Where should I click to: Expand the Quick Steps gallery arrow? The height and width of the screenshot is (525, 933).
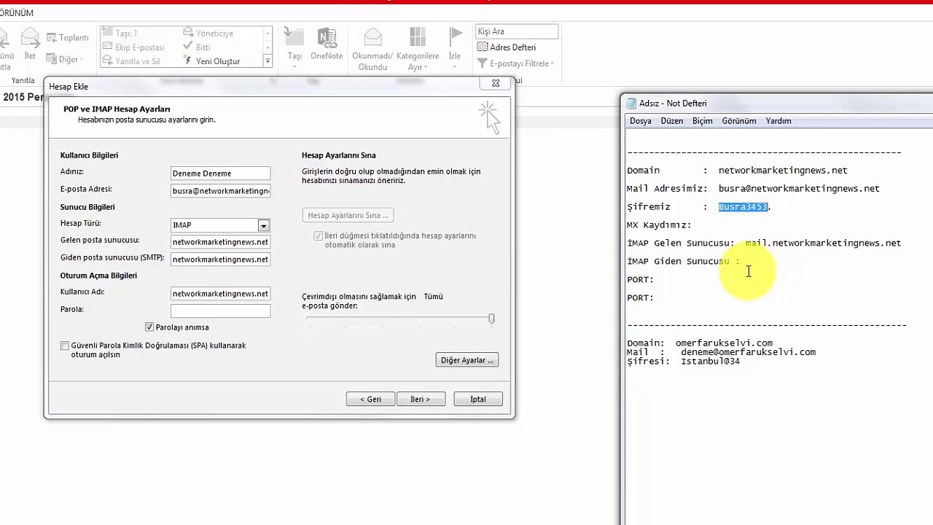268,61
